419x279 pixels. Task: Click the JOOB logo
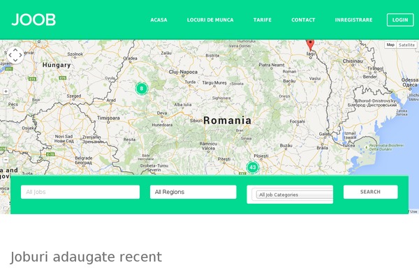(x=34, y=20)
